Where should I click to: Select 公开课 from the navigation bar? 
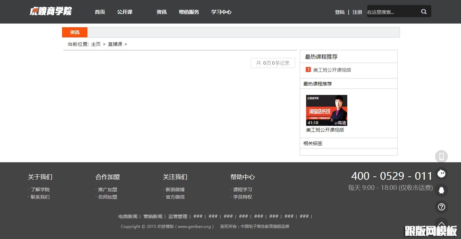(125, 12)
